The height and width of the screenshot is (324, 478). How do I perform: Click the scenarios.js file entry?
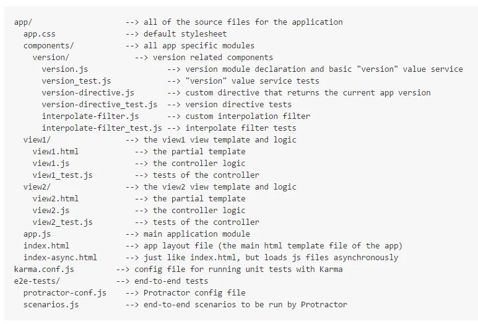tap(51, 305)
